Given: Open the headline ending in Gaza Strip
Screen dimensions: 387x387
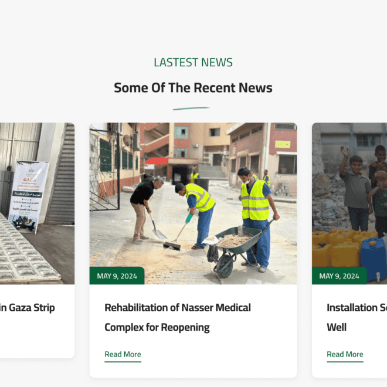Looking at the screenshot, I should [x=28, y=308].
